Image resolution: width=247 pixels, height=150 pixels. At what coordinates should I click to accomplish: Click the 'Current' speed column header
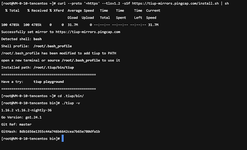click(x=153, y=10)
